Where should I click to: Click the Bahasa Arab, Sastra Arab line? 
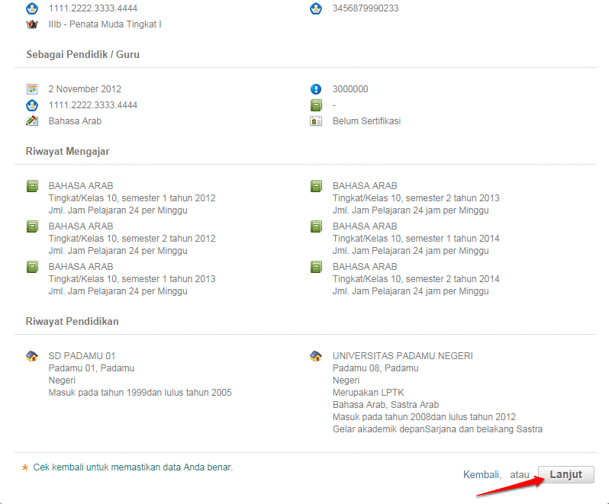pos(385,405)
